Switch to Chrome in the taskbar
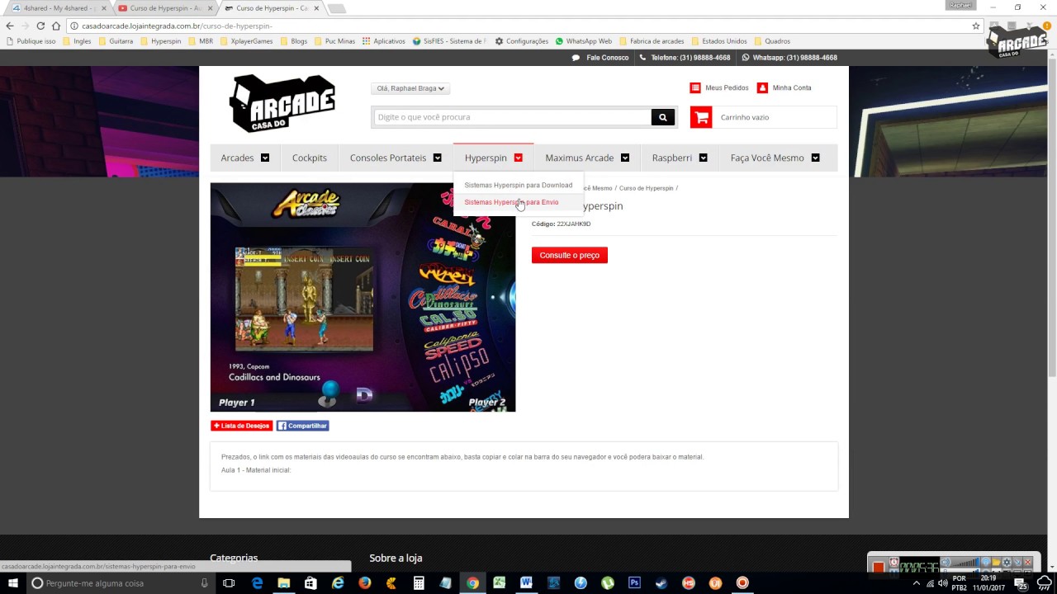1057x594 pixels. [x=472, y=583]
